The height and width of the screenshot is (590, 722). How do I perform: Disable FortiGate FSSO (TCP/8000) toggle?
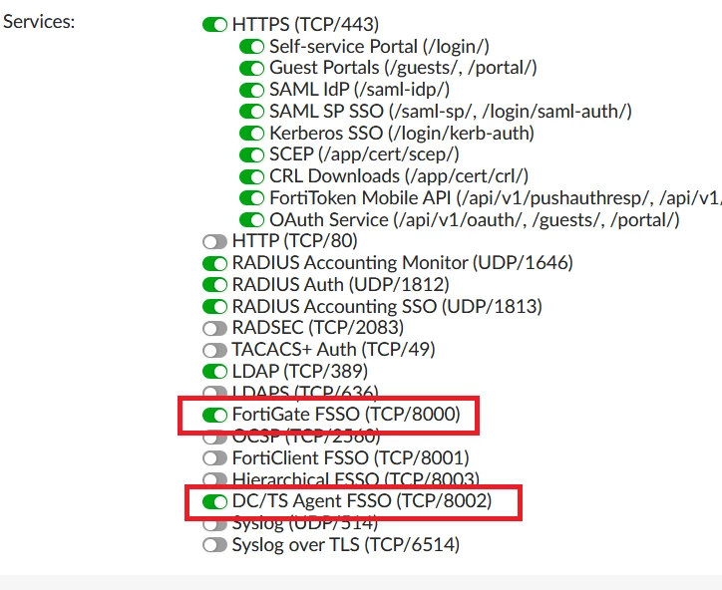point(214,415)
